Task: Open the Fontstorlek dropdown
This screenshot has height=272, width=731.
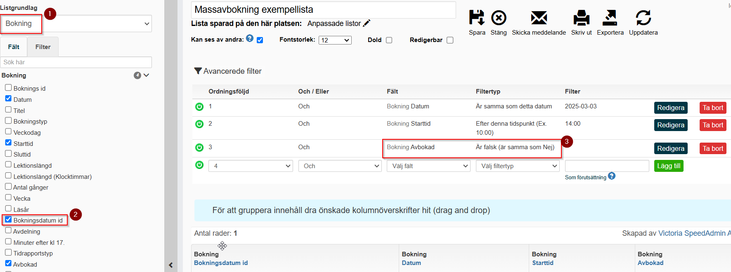Action: 335,40
